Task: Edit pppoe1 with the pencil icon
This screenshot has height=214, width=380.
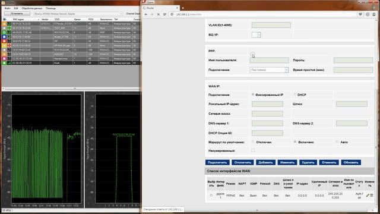Action: (x=368, y=196)
